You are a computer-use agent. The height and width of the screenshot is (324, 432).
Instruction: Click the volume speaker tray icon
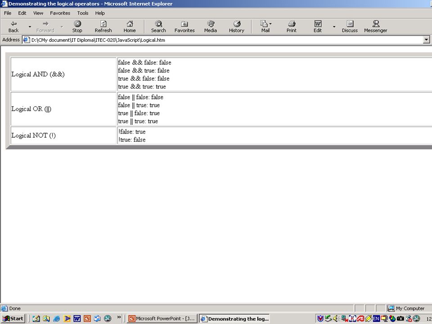coord(335,319)
